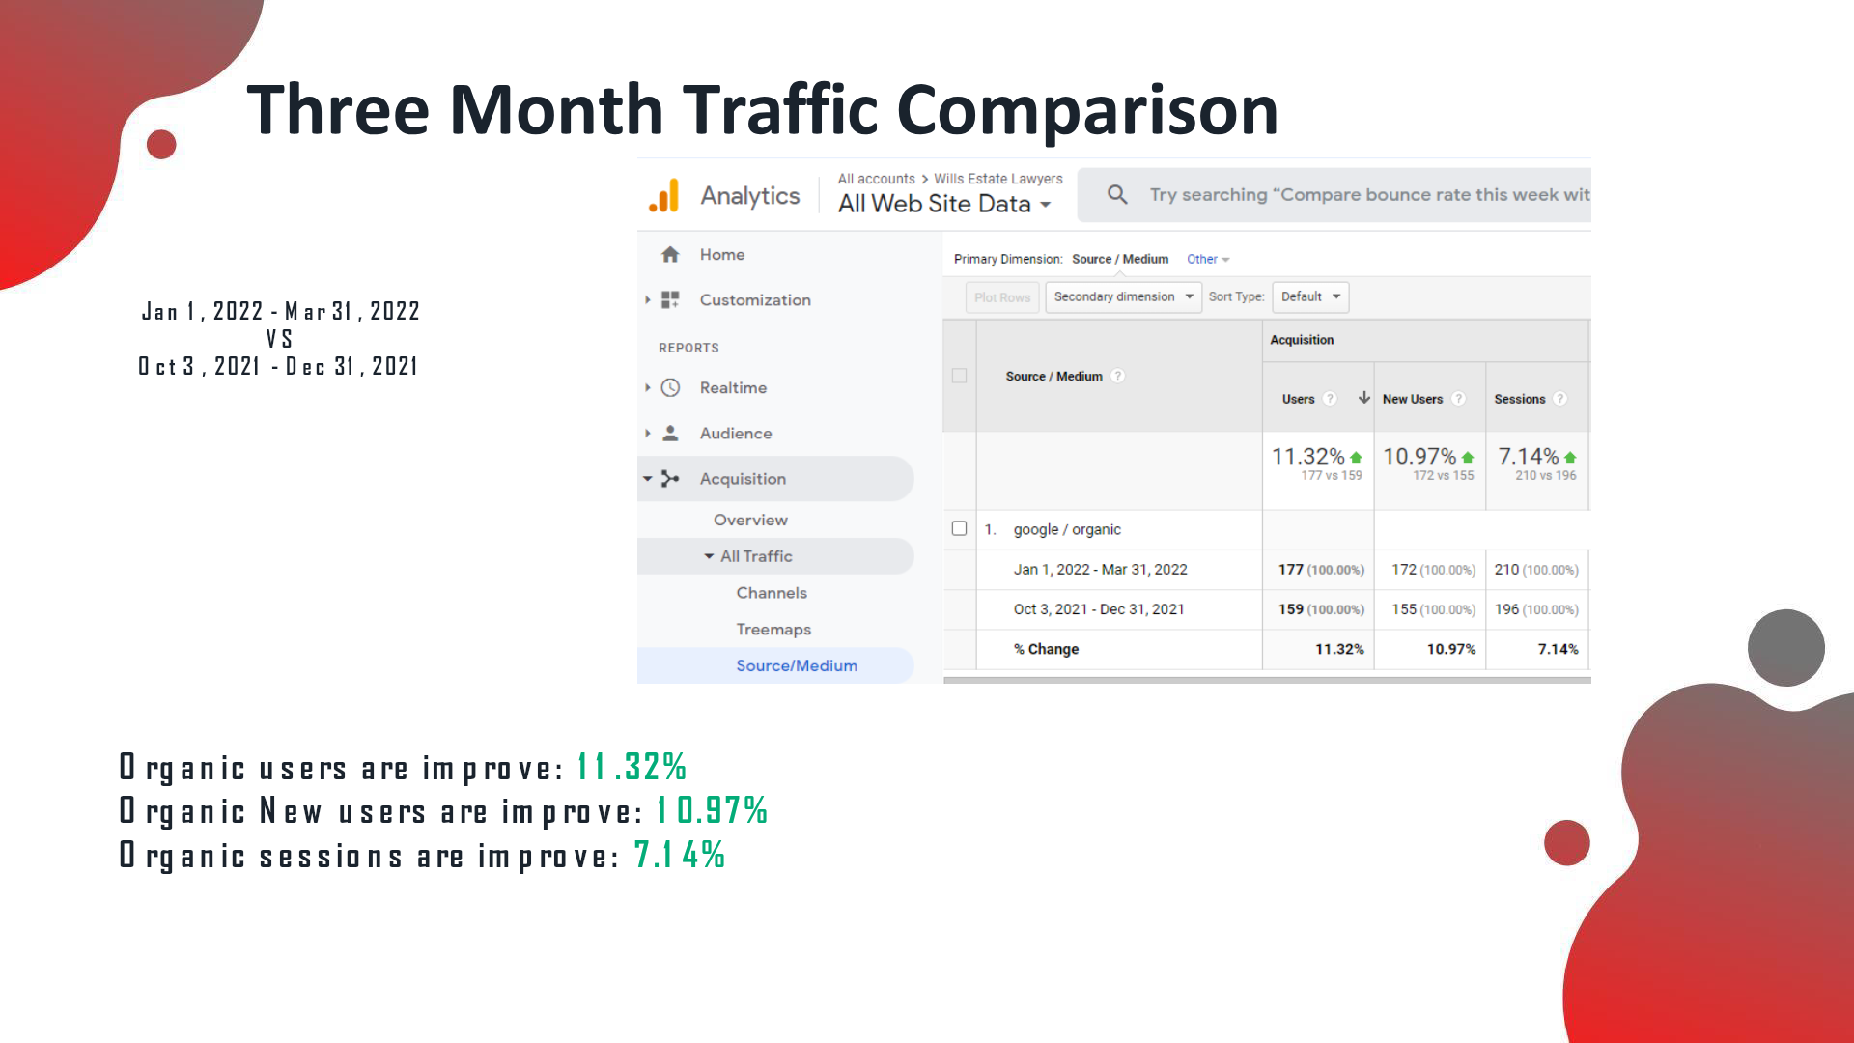Click the New Users column header
This screenshot has width=1854, height=1043.
point(1412,399)
